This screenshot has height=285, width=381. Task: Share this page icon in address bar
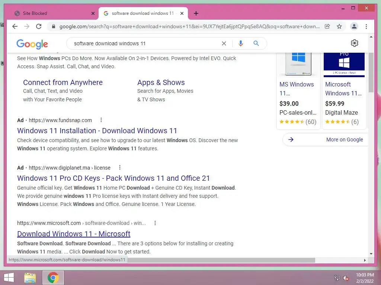coord(327,26)
